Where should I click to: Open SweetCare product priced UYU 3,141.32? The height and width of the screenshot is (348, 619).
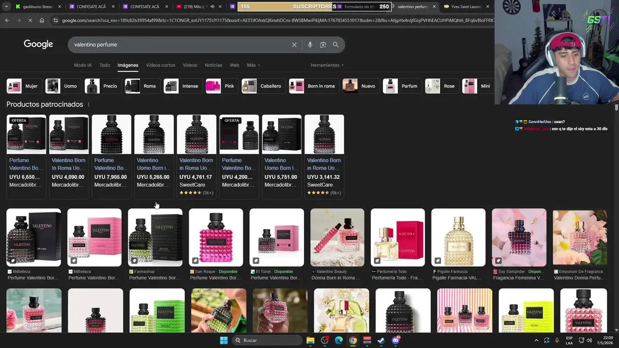324,156
